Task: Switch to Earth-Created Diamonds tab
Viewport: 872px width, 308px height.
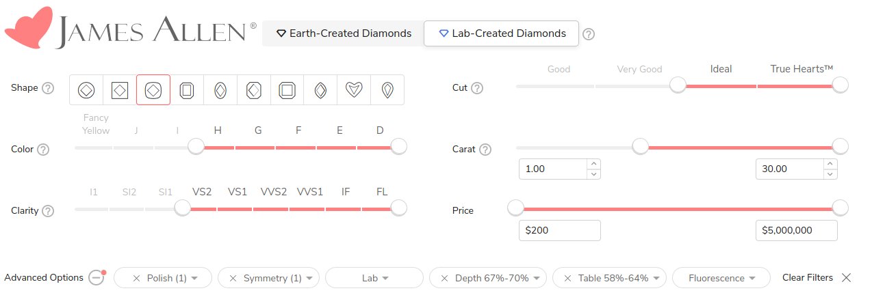Action: coord(343,33)
